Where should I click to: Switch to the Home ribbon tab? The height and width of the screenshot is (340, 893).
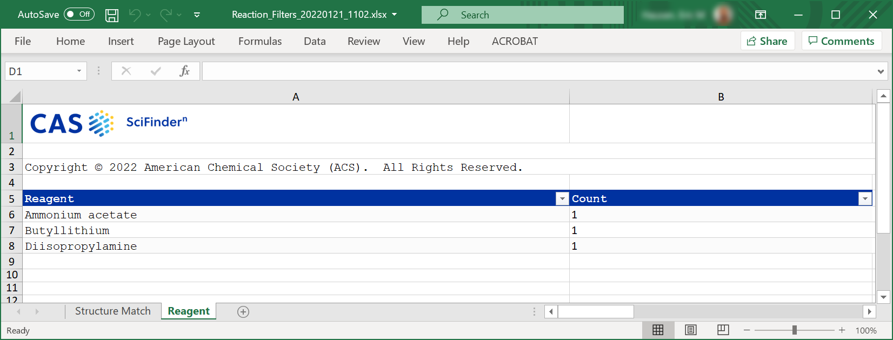pos(70,41)
